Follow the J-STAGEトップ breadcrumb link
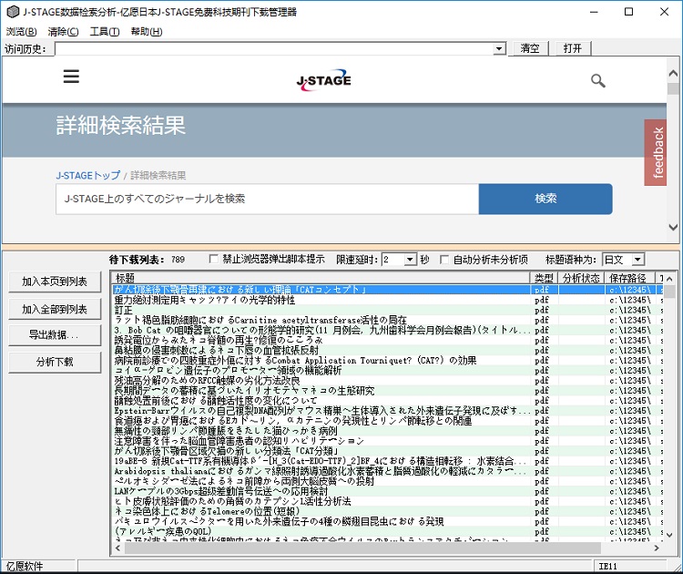 click(88, 176)
